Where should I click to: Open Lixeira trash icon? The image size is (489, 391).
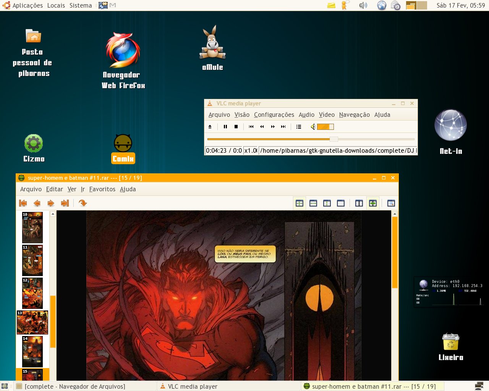451,342
